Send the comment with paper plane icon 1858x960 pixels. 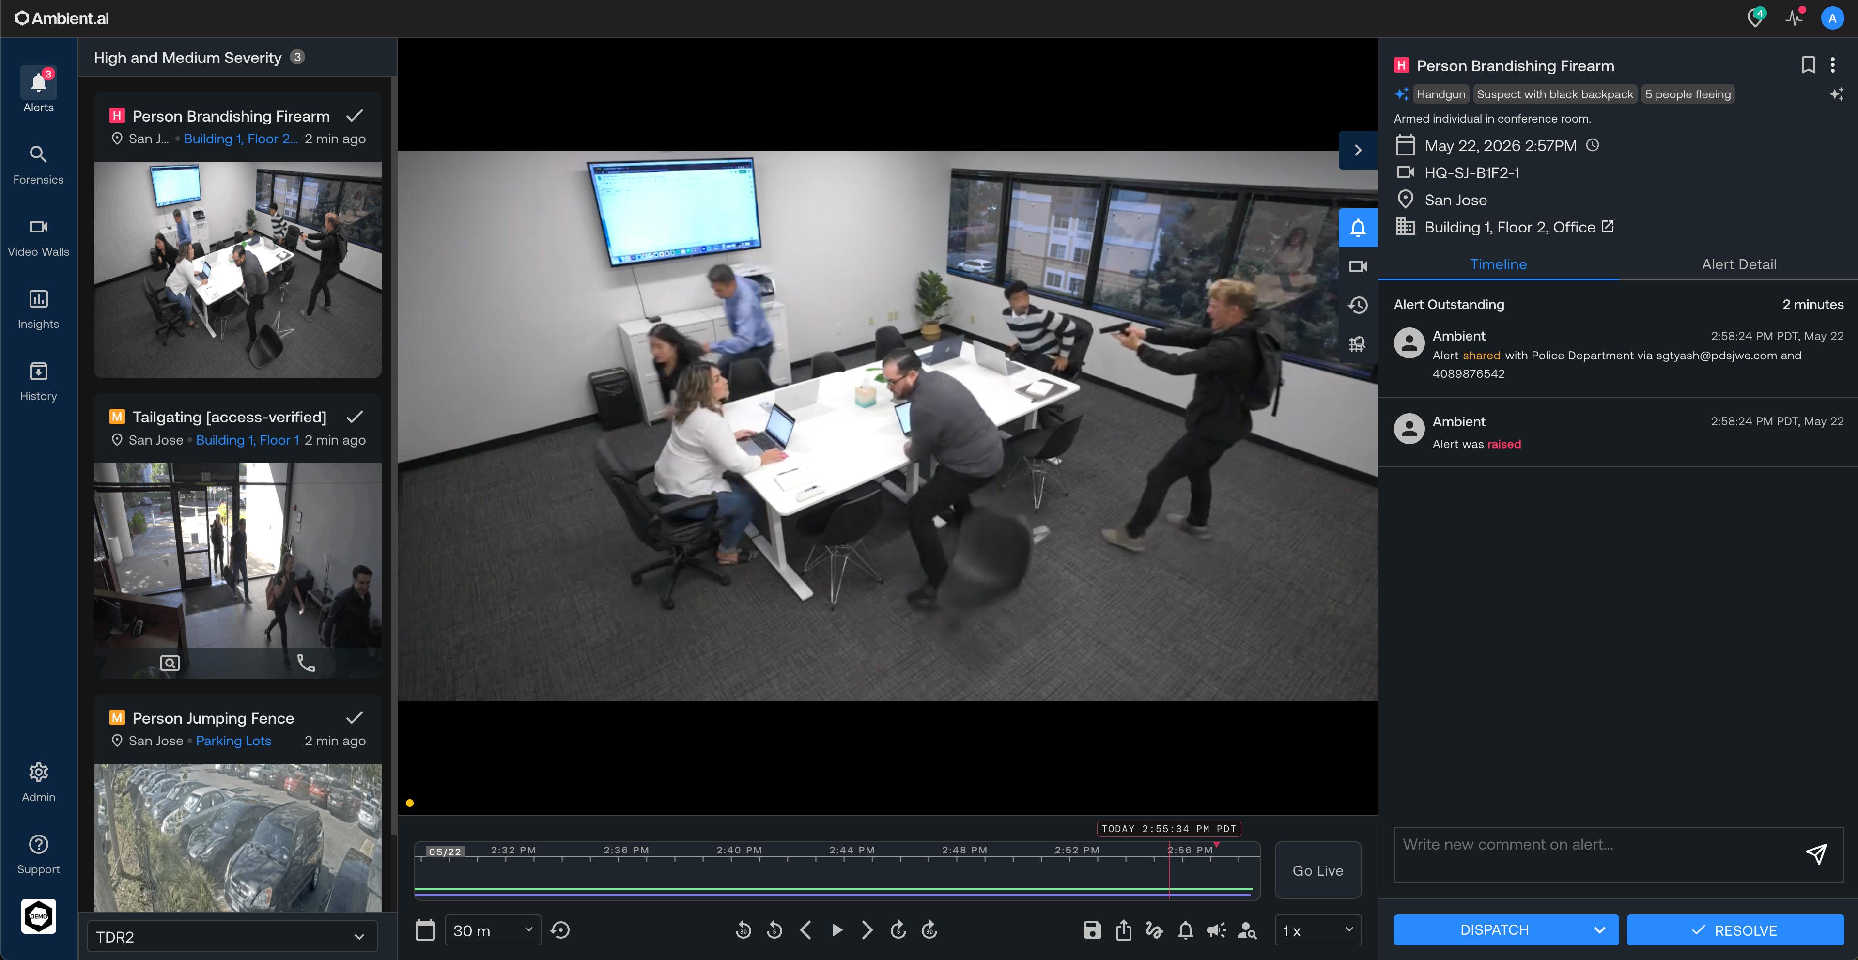1816,854
